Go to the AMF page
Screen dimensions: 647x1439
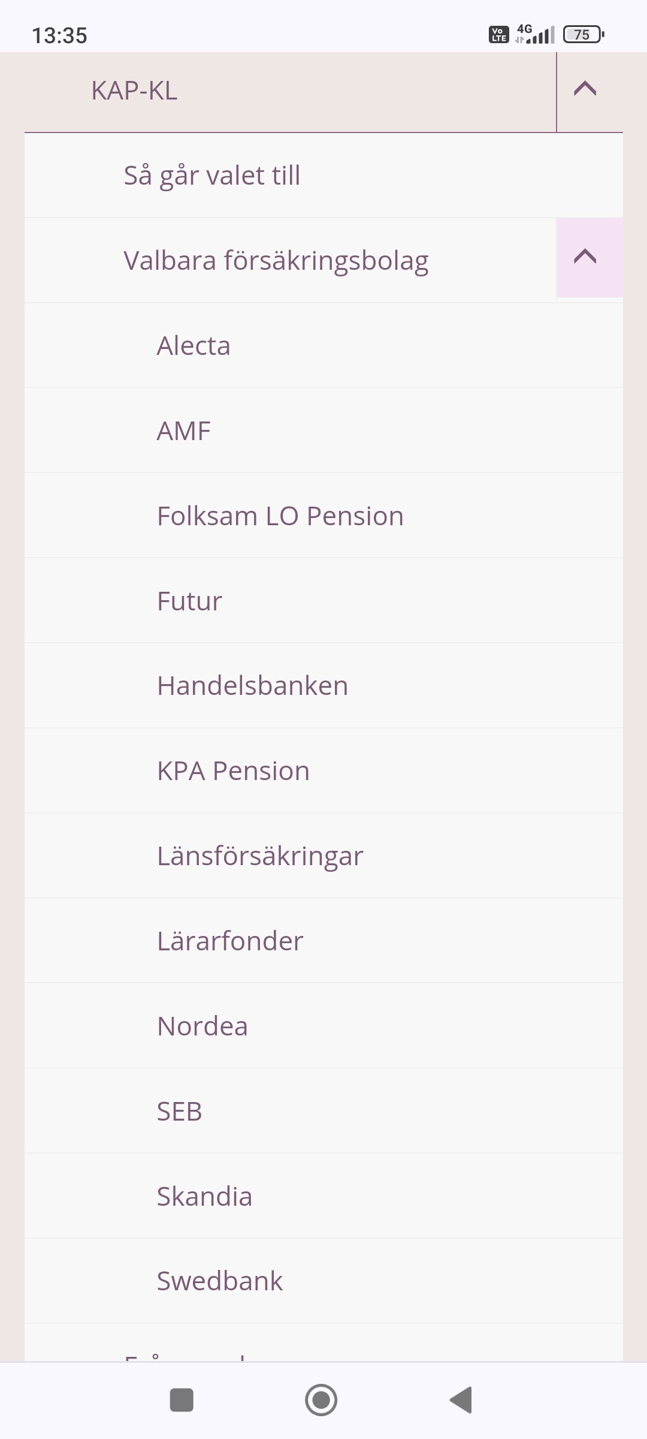coord(184,431)
